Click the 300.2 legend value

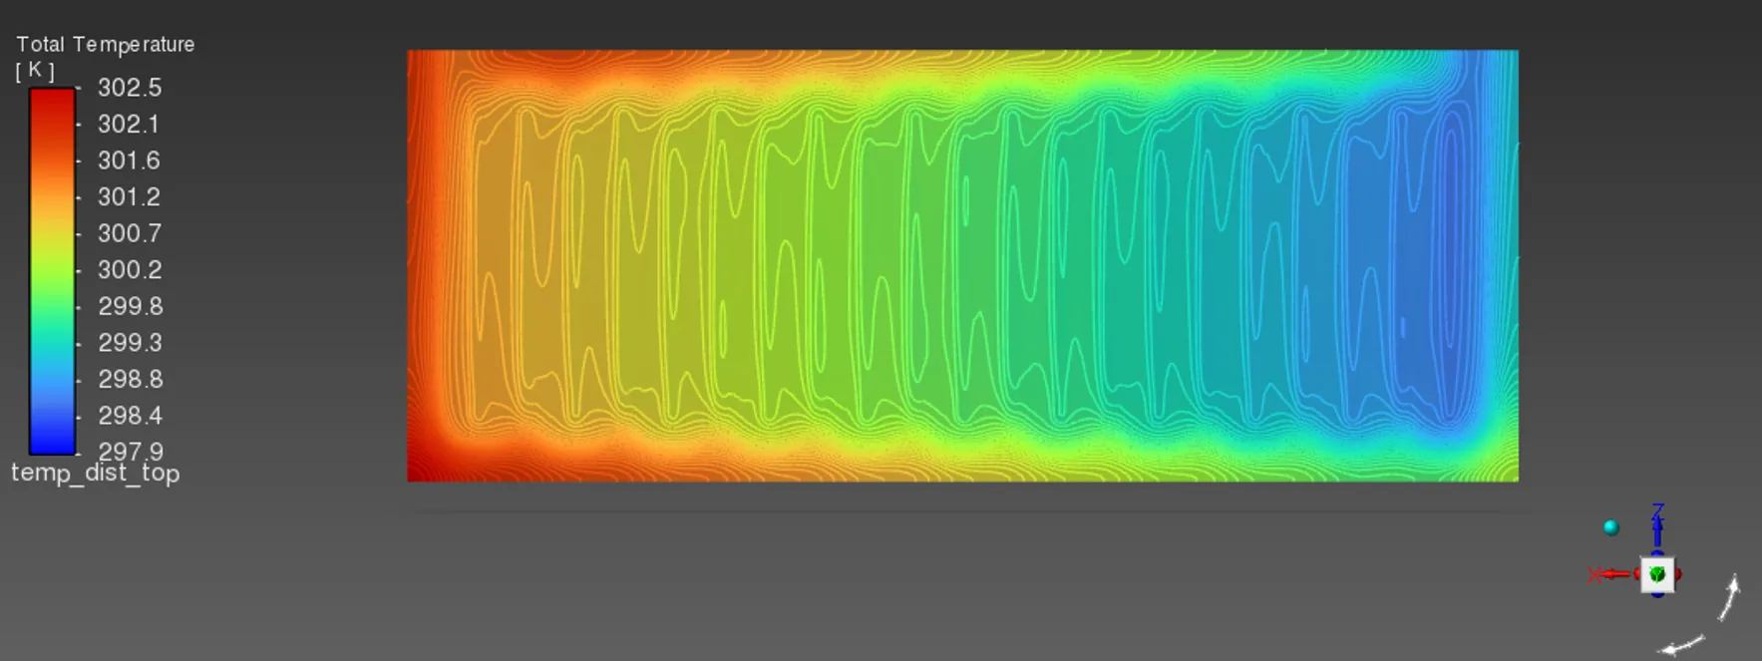[130, 269]
